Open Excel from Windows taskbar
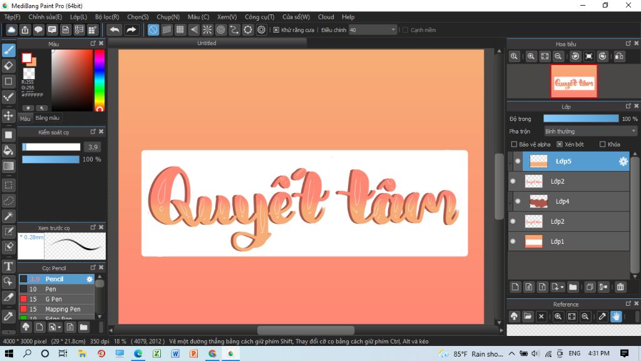 click(x=156, y=353)
